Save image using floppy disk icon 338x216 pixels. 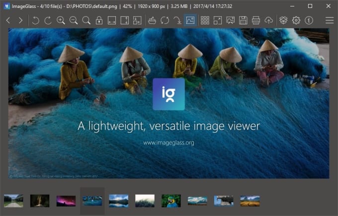point(243,20)
